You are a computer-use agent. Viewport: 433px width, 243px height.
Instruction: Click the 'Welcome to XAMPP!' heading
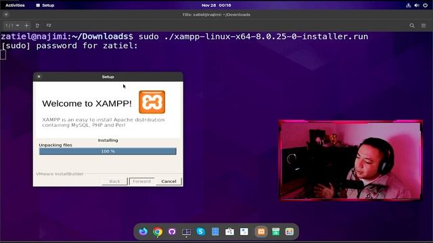(x=87, y=103)
